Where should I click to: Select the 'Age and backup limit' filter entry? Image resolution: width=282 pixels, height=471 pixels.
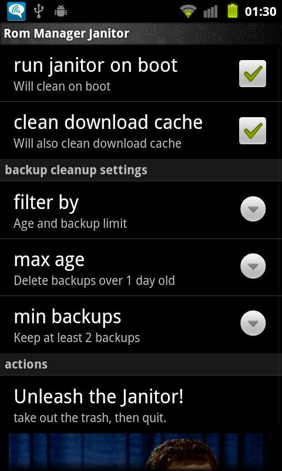coord(70,224)
